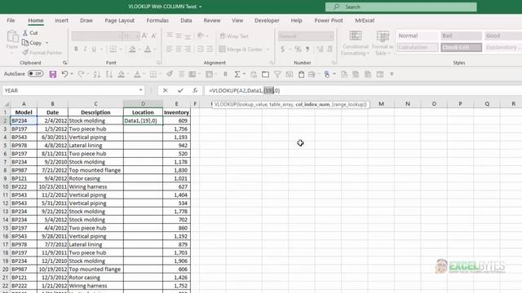Viewport: 522px width, 293px height.
Task: Expand the Name Box dropdown arrow
Action: click(x=140, y=90)
